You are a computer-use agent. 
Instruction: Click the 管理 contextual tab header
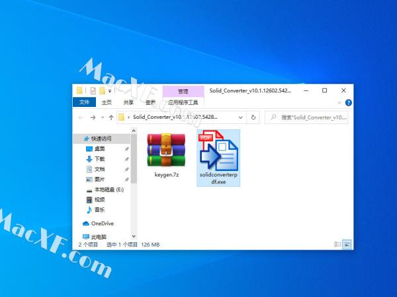183,91
